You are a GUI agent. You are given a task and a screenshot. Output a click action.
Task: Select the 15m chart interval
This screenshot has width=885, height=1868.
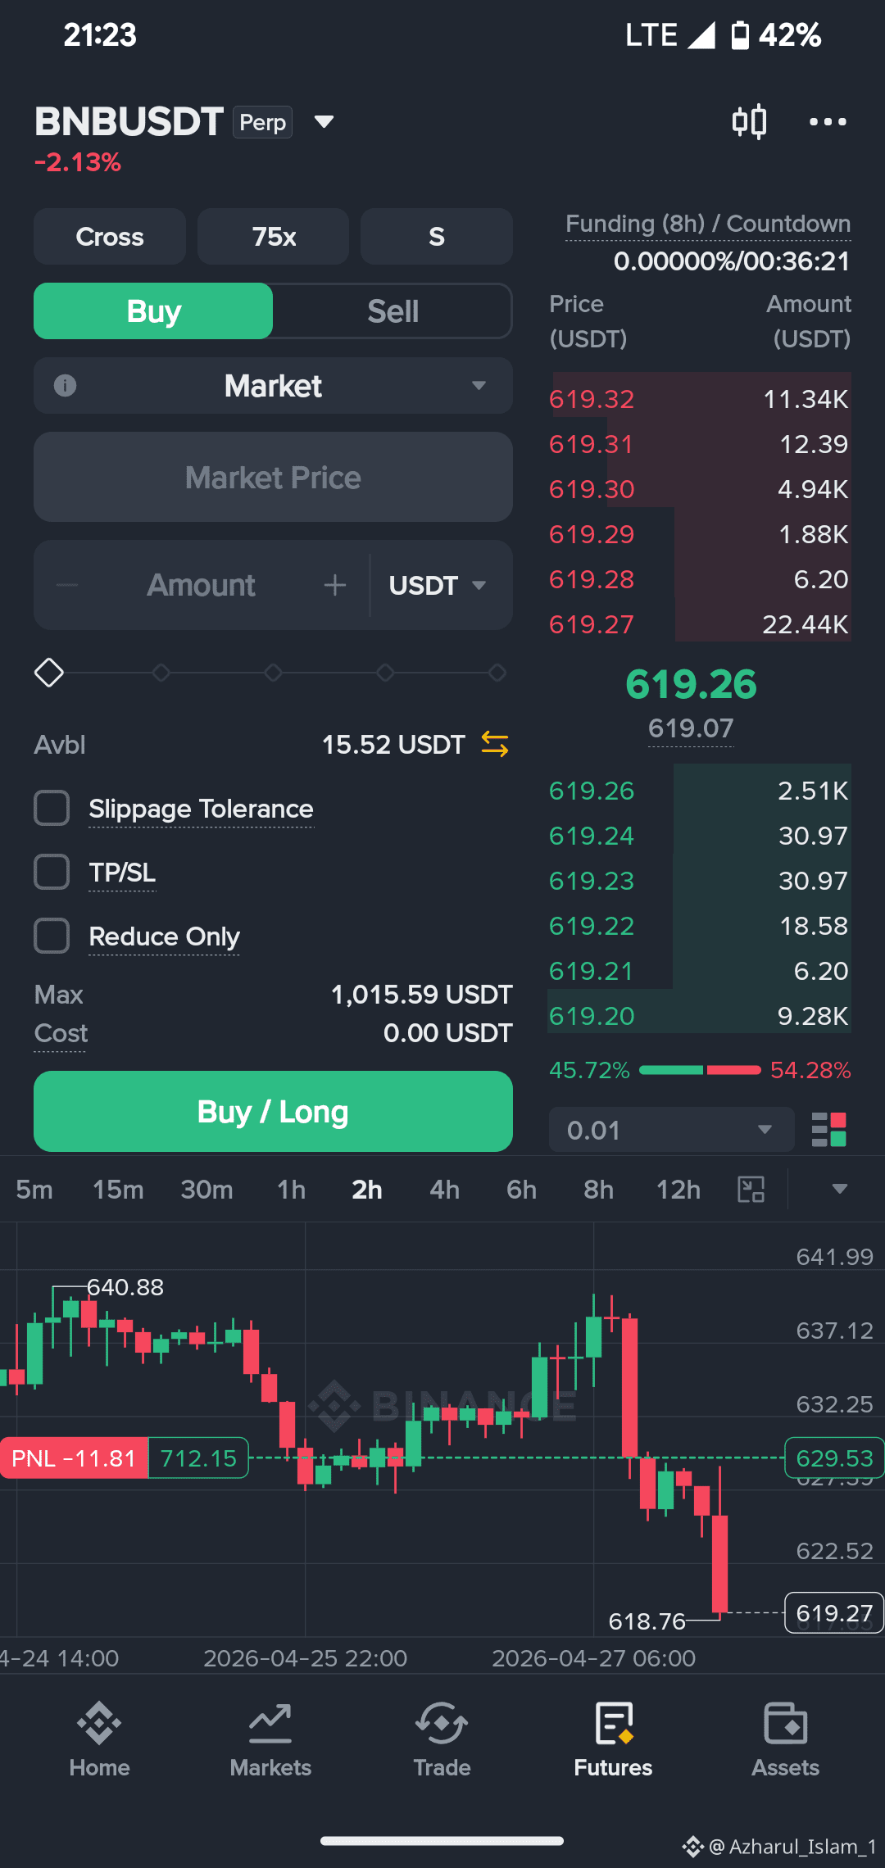point(118,1189)
